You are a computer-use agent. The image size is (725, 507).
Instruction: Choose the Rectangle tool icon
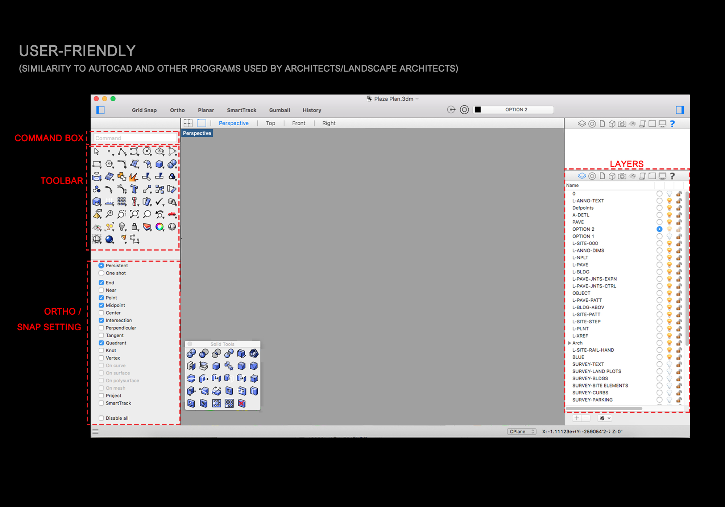[x=97, y=164]
